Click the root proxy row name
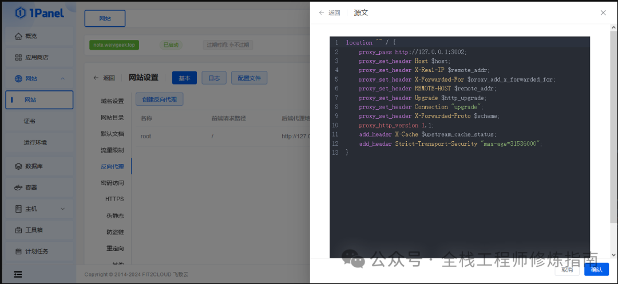Image resolution: width=618 pixels, height=284 pixels. coord(146,137)
